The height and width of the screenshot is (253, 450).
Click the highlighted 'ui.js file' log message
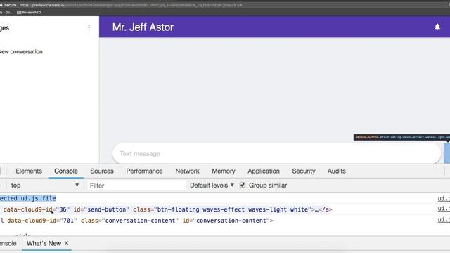28,198
